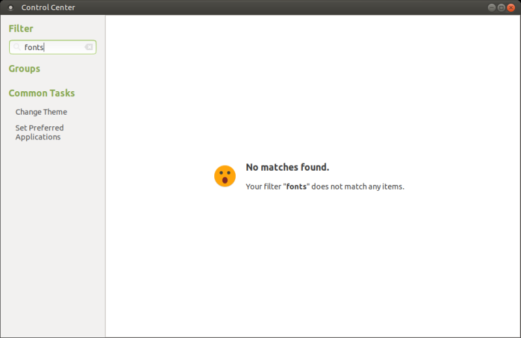Close the Control Center window
Screen dimensions: 521x338
click(511, 7)
